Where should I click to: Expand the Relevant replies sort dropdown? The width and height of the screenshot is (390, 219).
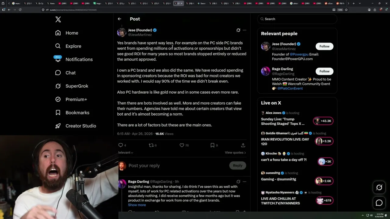[126, 152]
